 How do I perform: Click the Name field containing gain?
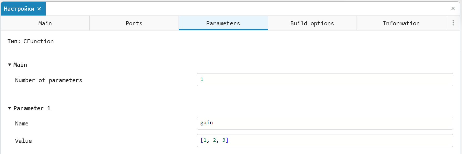pos(325,123)
